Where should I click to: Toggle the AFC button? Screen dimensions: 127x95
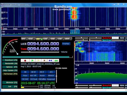coord(51,72)
